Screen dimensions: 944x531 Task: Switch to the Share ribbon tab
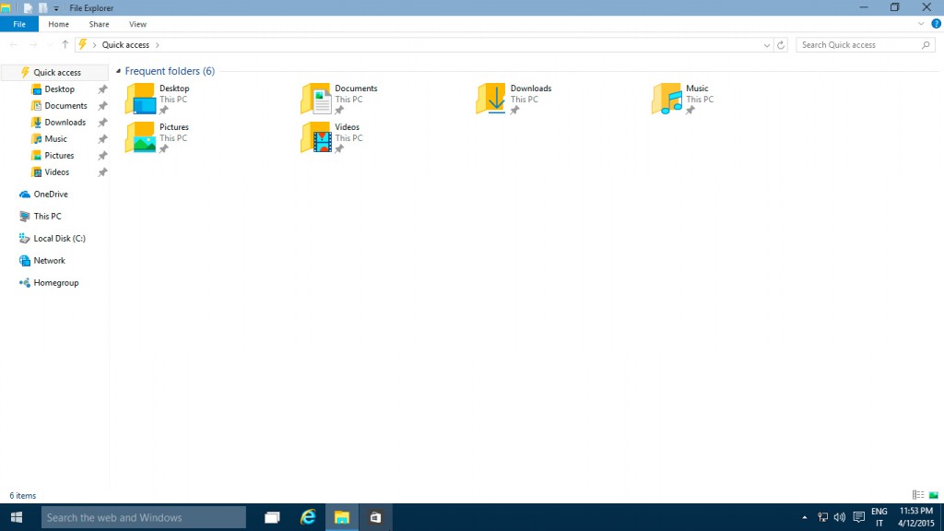pyautogui.click(x=99, y=24)
